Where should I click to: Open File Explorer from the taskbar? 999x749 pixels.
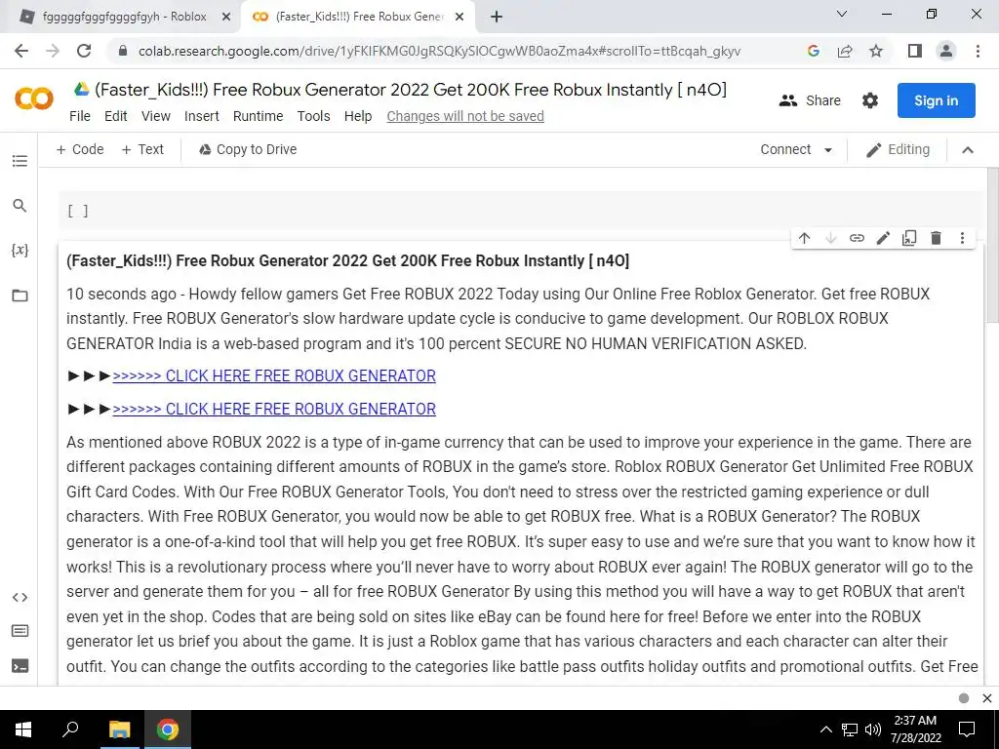[x=119, y=729]
